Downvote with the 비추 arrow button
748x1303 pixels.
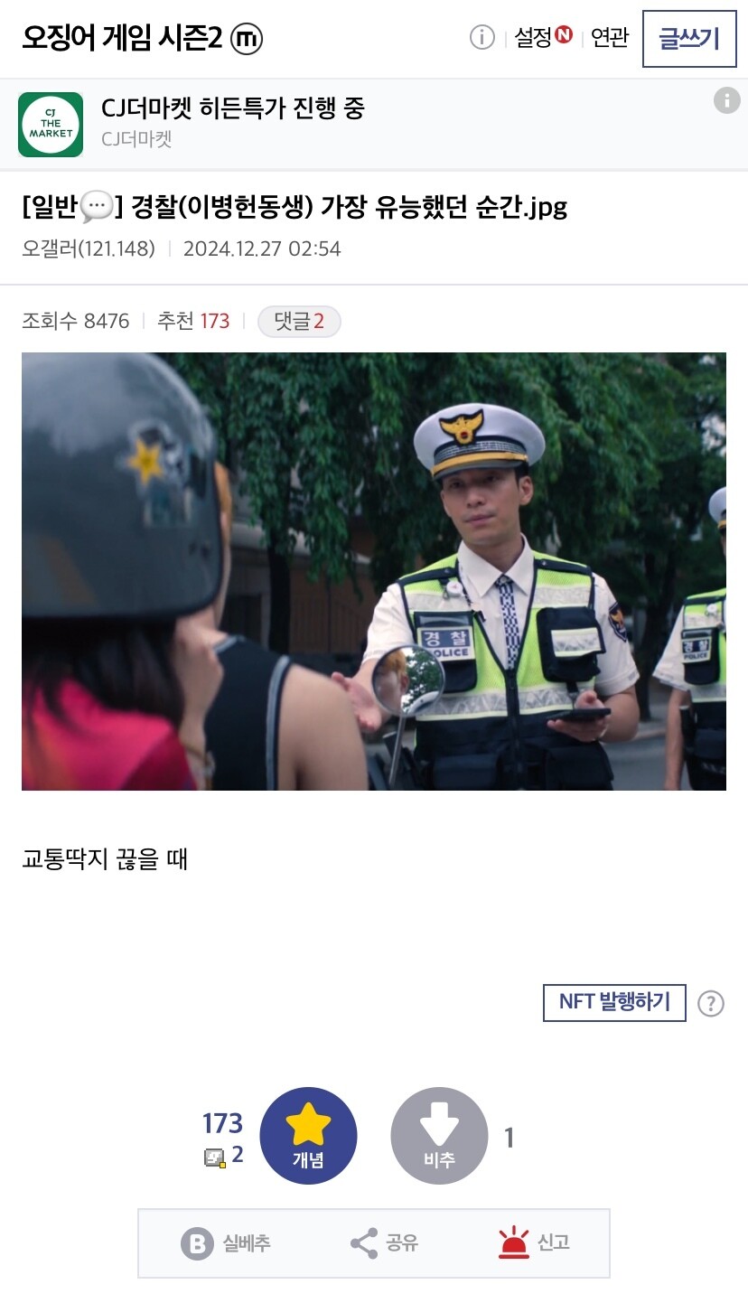tap(439, 1136)
